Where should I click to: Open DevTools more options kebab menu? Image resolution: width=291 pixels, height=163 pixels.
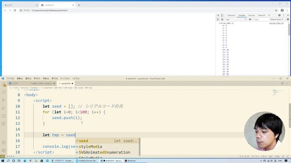[x=284, y=15]
